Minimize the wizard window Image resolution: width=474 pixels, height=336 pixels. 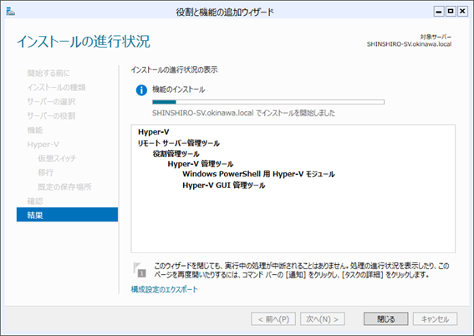point(439,12)
